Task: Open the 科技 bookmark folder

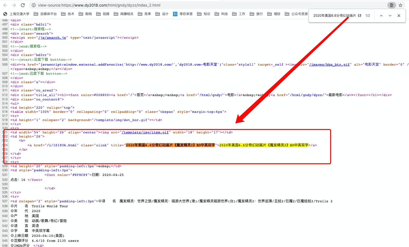Action: coord(221,14)
